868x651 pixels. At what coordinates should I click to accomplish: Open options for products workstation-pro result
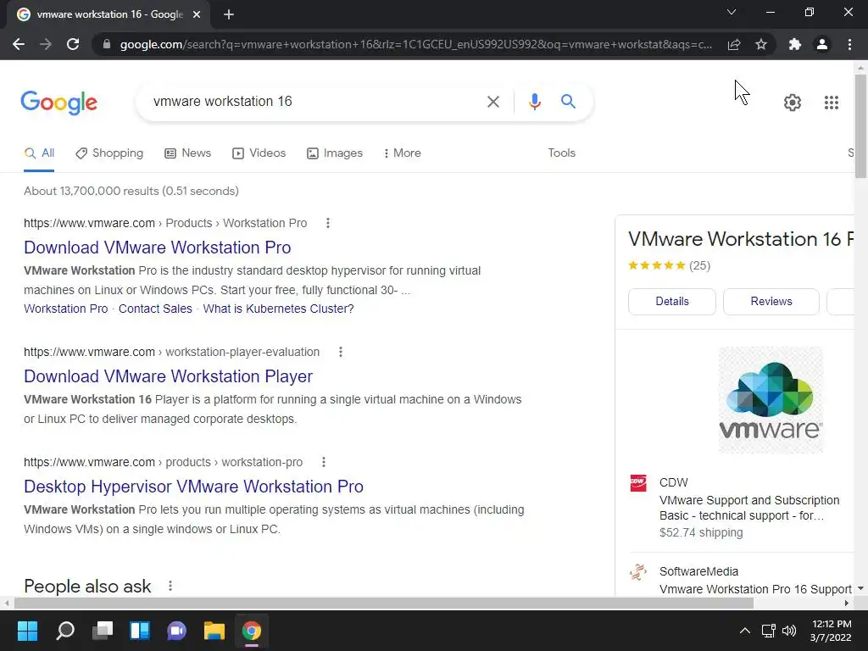323,462
